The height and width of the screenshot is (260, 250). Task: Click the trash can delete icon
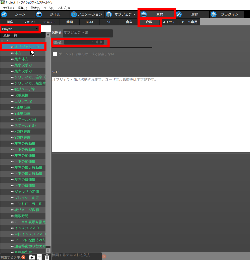47,257
